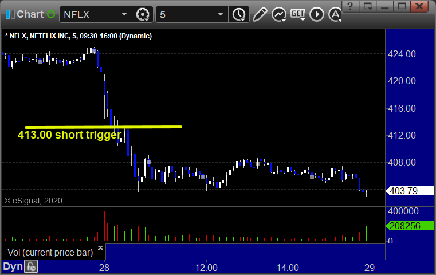Click the 400000 volume axis label
This screenshot has height=275, width=436.
coord(403,211)
